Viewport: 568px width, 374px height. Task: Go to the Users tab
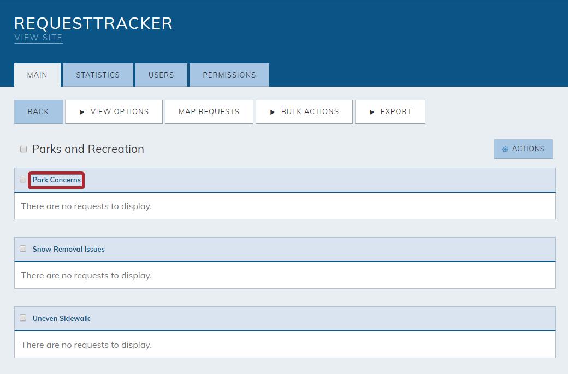coord(161,75)
